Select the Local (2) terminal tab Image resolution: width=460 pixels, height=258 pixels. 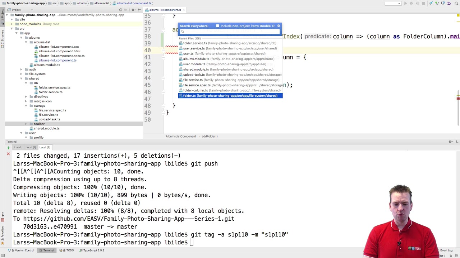[x=45, y=147]
